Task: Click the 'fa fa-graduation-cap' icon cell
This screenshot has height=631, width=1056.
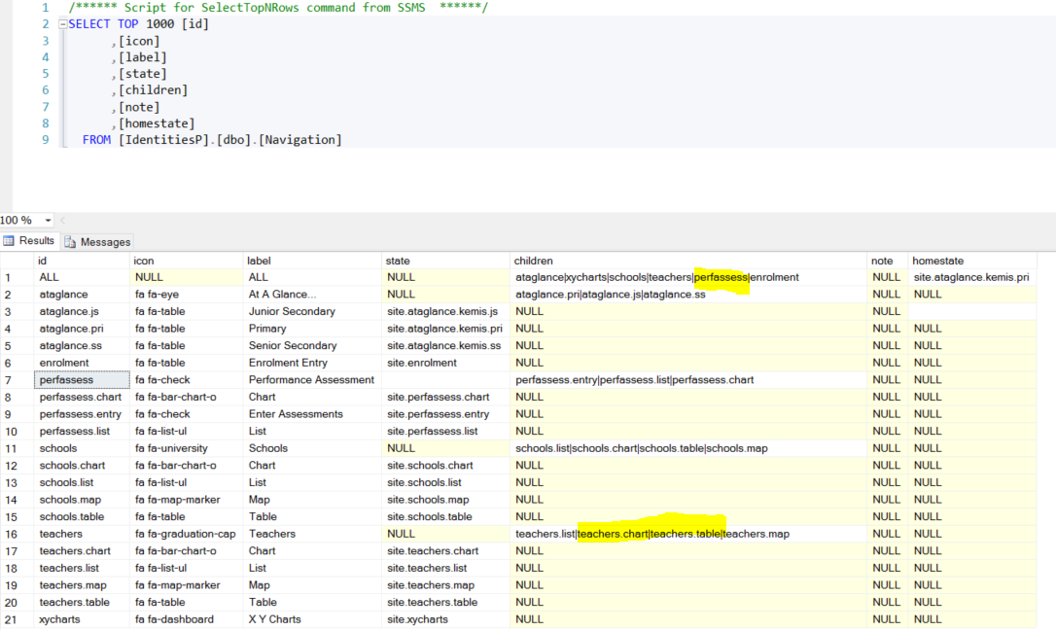Action: pos(185,534)
